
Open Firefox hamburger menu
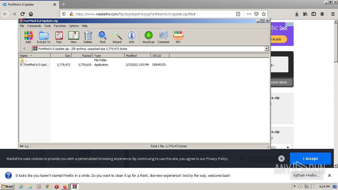[333, 14]
